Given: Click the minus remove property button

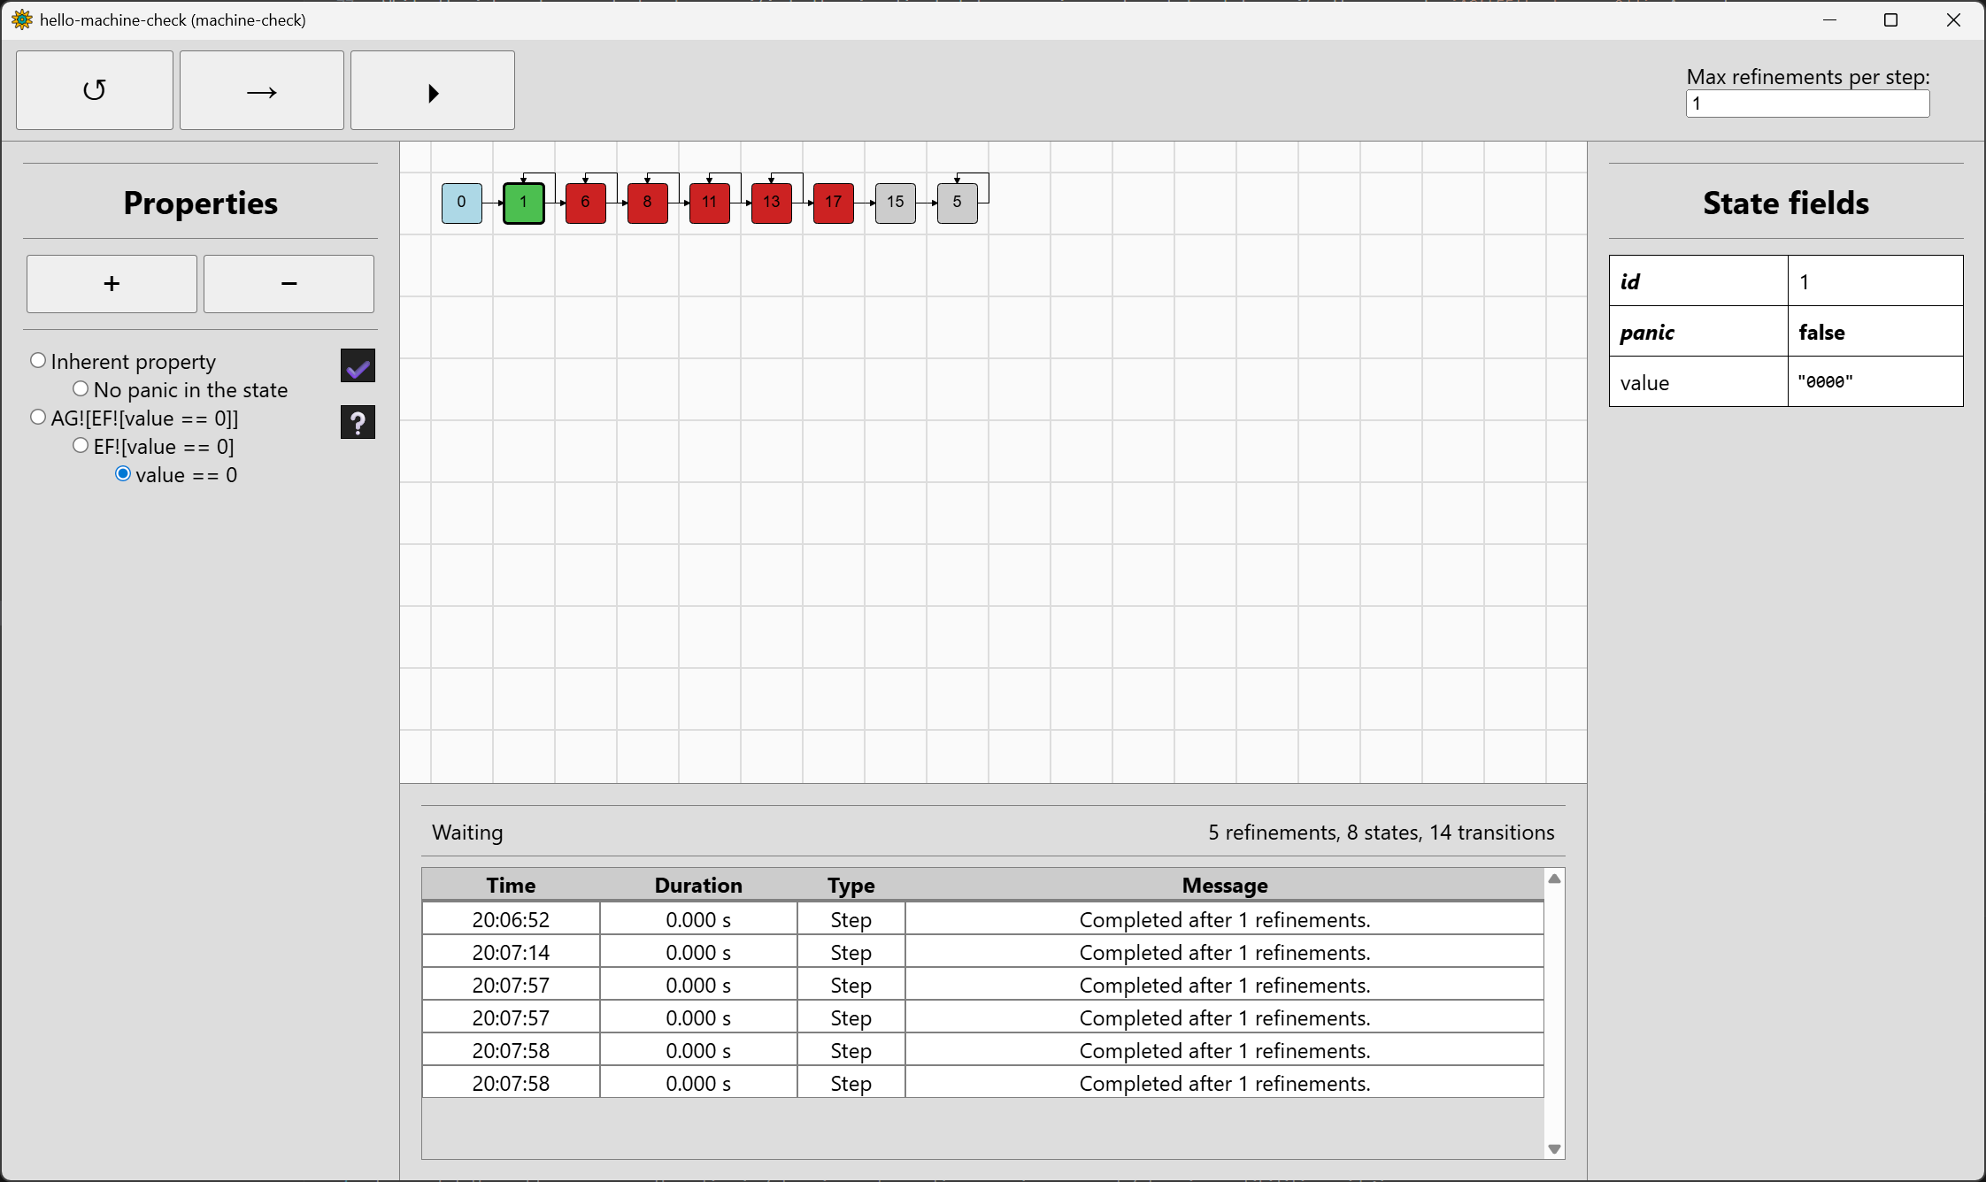Looking at the screenshot, I should tap(289, 284).
